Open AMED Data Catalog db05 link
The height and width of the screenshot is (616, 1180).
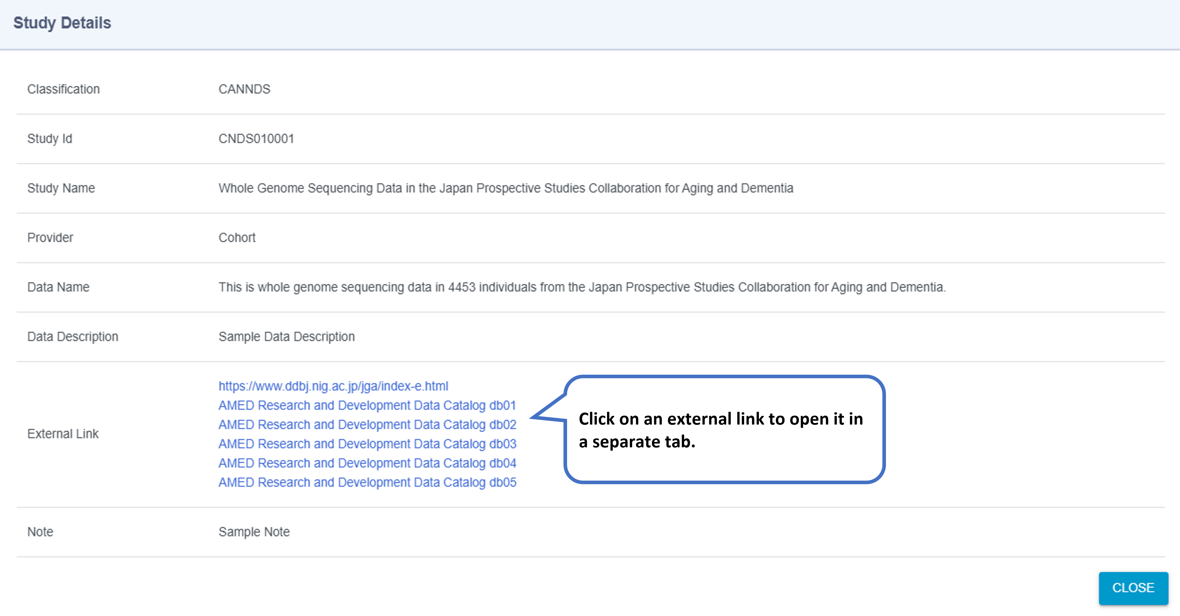(367, 482)
